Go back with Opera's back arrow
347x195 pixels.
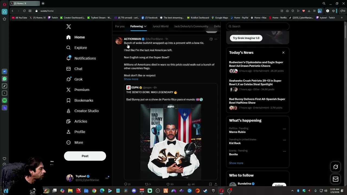tap(12, 11)
